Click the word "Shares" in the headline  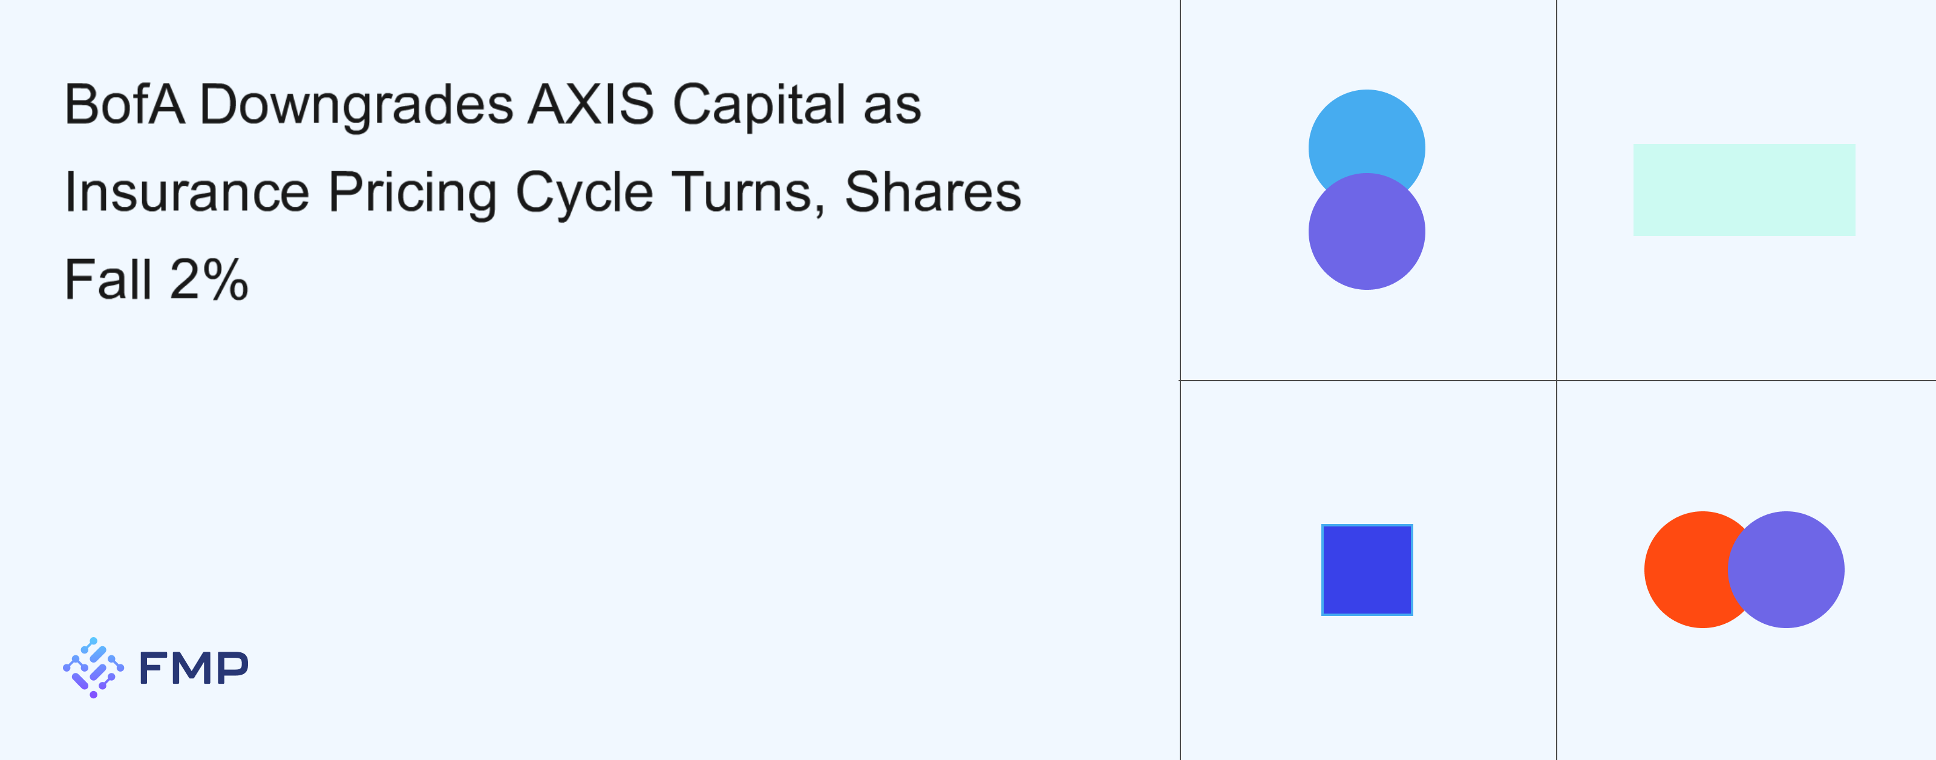tap(933, 192)
